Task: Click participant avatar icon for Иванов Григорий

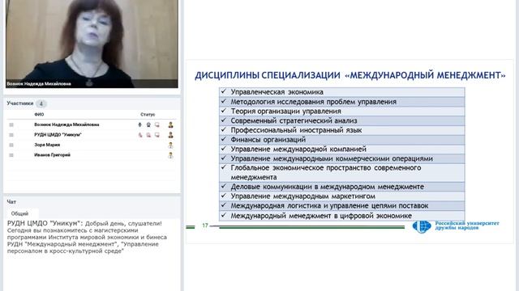Action: tap(171, 155)
